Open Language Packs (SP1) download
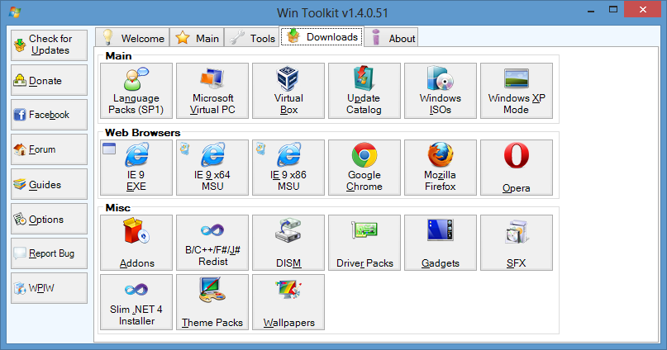The image size is (667, 350). 136,92
